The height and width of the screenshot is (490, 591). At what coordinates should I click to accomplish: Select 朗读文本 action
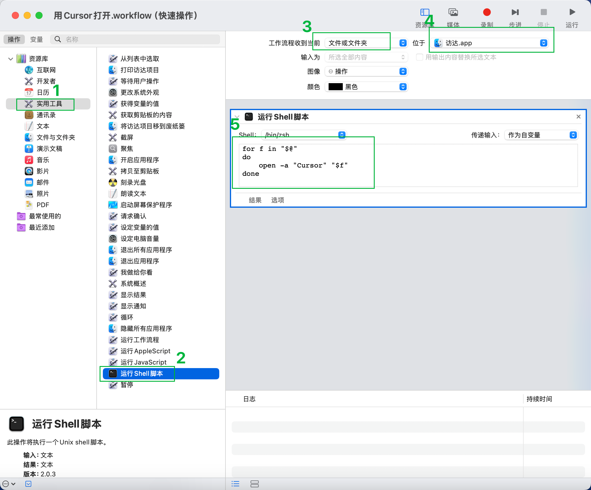tap(133, 194)
